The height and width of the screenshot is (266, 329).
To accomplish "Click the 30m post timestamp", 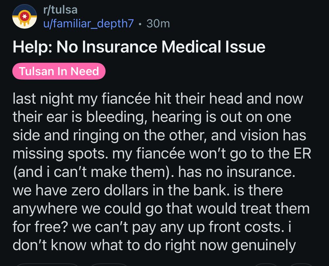I will (x=158, y=23).
